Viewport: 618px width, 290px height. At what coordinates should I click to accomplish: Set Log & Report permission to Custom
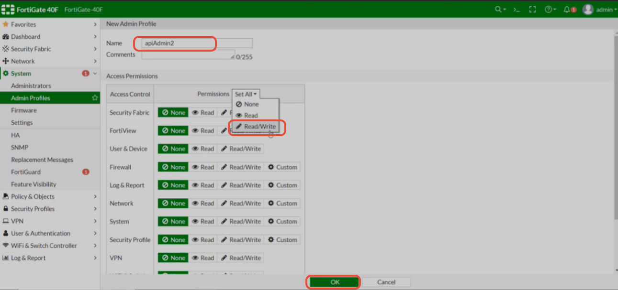point(282,185)
